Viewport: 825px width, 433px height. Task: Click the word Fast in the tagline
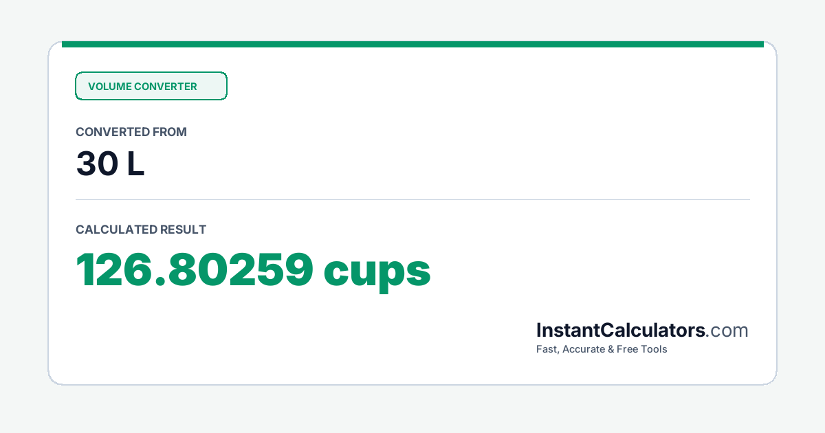pos(547,349)
